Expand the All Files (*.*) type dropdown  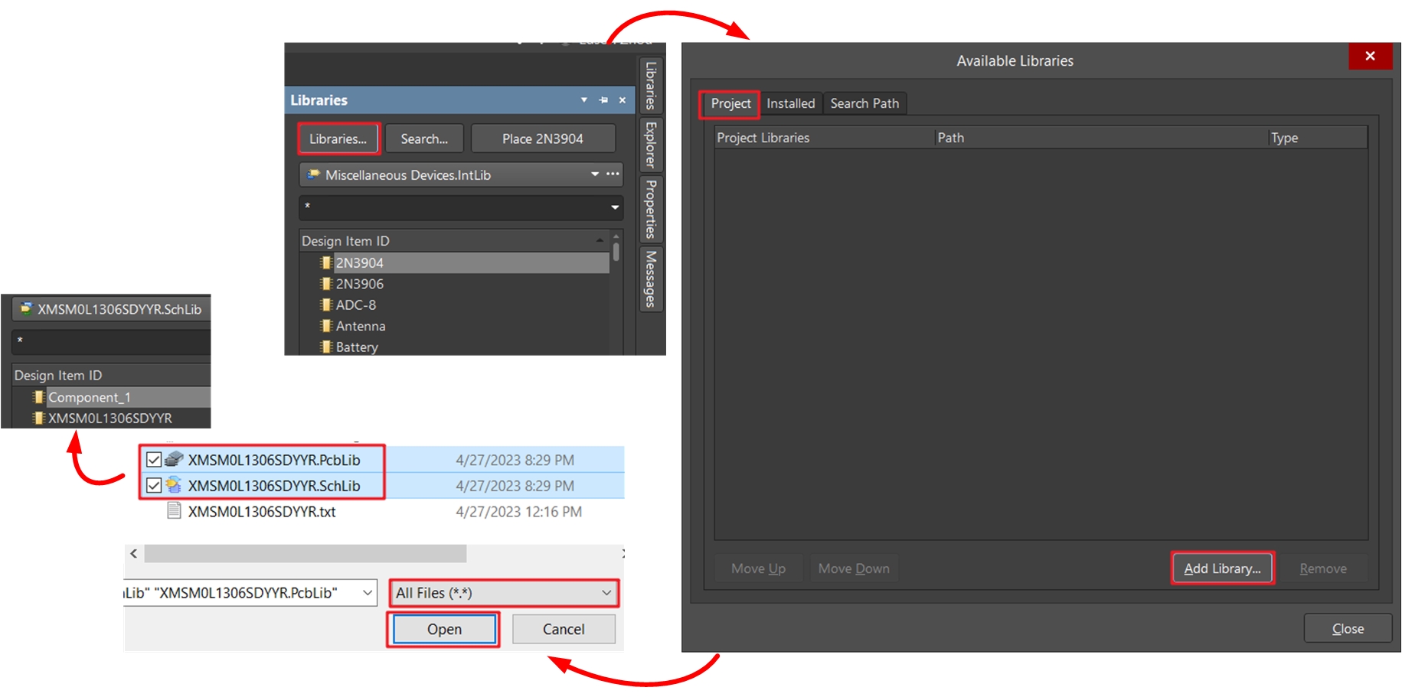click(x=606, y=593)
